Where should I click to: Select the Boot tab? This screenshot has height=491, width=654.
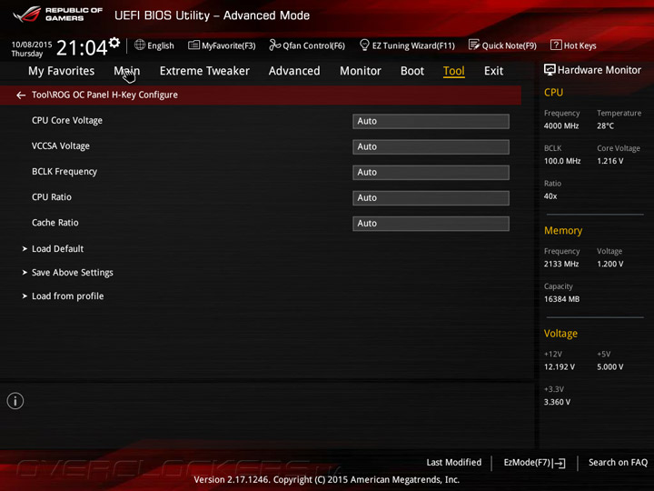click(412, 71)
